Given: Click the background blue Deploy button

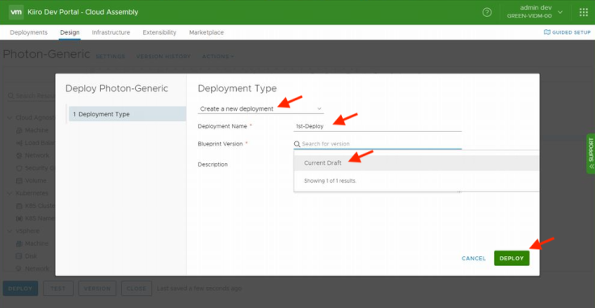Looking at the screenshot, I should (x=20, y=289).
